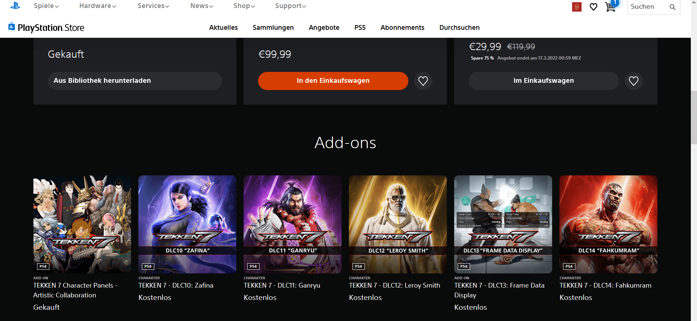Open the DLC14 Fahkumram thumbnail

[608, 224]
